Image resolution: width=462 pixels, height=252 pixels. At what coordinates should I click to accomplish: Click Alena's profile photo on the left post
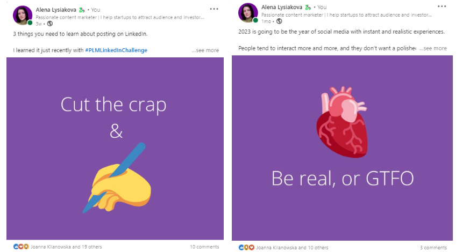pos(23,15)
